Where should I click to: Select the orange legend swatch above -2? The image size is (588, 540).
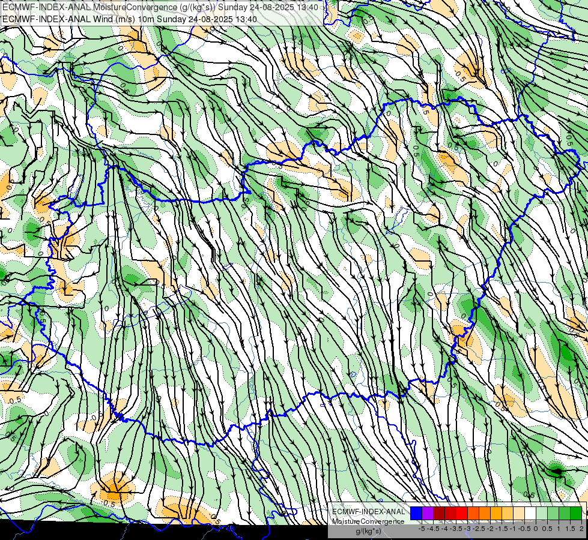[485, 514]
